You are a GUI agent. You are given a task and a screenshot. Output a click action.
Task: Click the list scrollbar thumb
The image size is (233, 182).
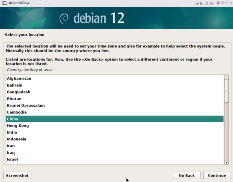[226, 91]
